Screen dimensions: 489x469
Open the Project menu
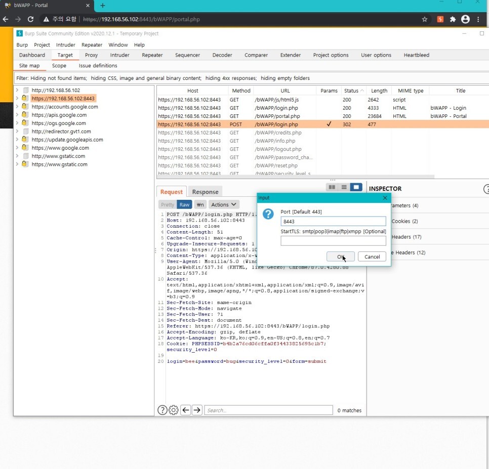[42, 45]
